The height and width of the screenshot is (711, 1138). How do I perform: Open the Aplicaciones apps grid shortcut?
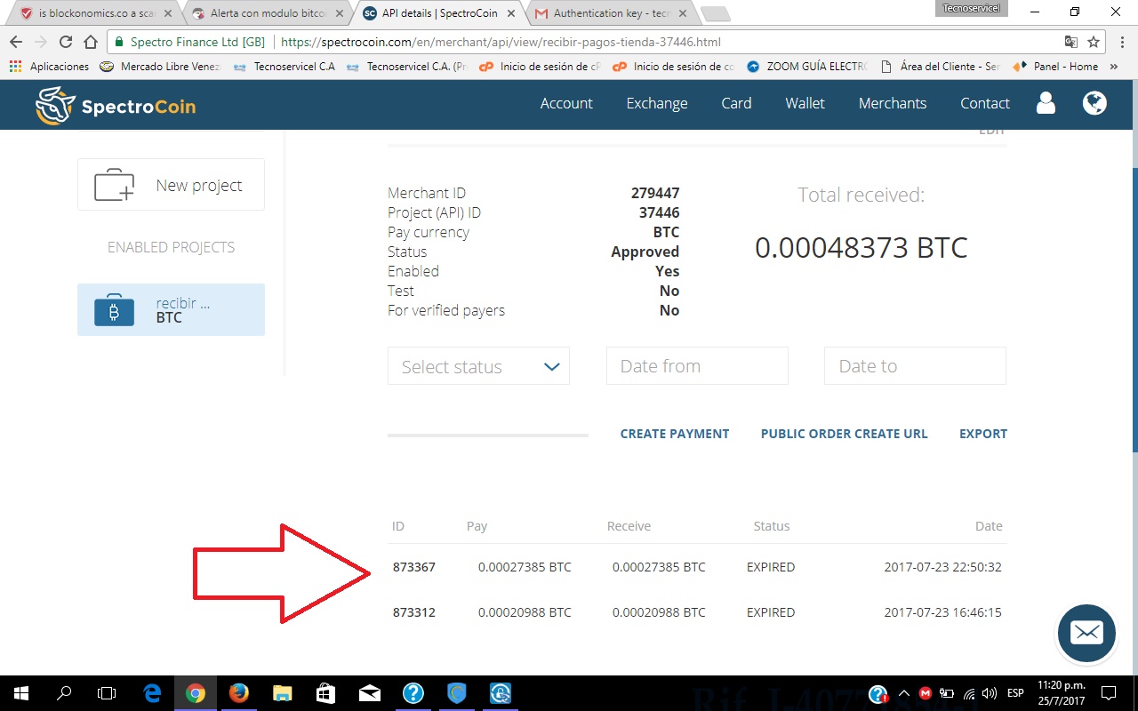pos(49,67)
